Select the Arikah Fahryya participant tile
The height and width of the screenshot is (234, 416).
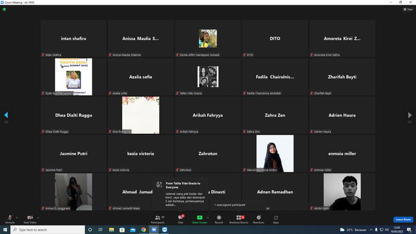[x=208, y=115]
